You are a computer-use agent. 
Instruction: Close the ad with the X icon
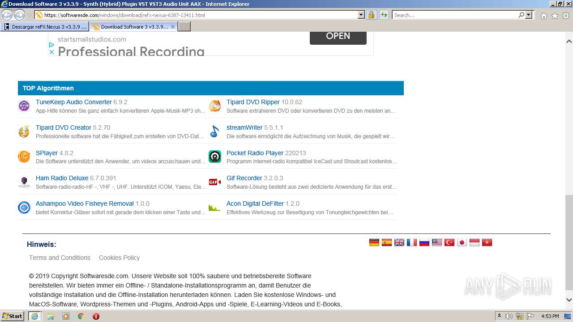(51, 52)
